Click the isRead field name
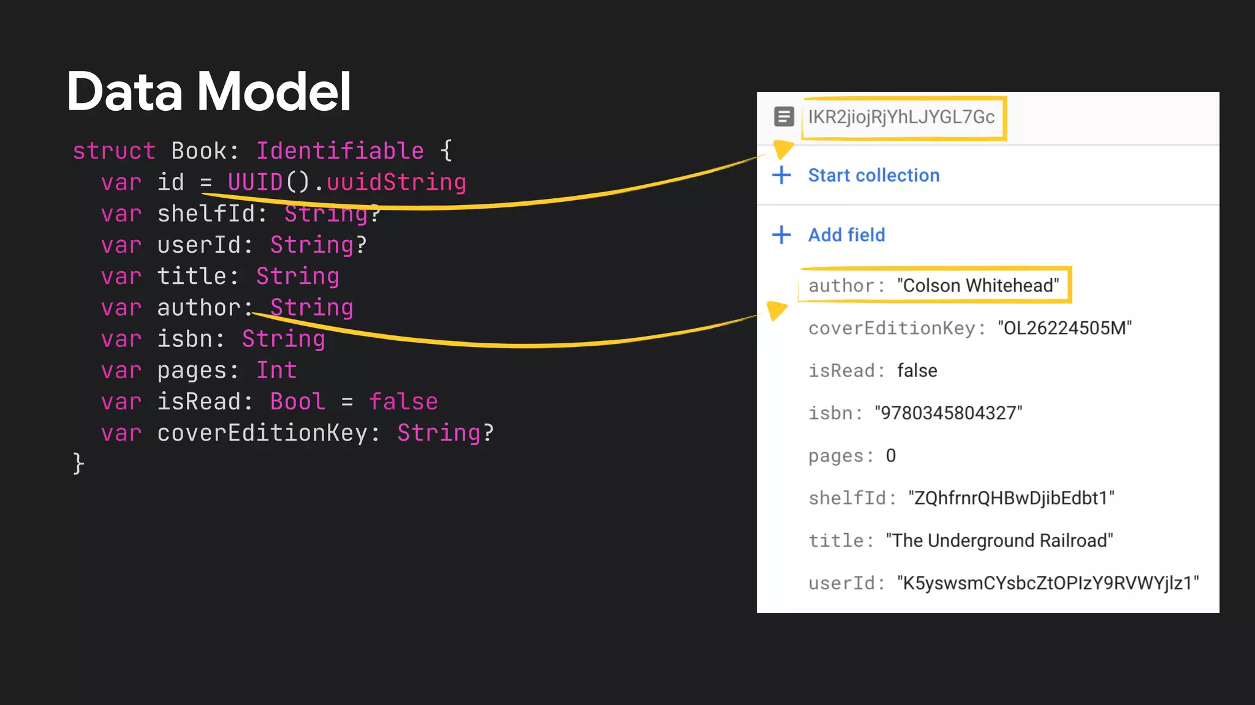 846,370
